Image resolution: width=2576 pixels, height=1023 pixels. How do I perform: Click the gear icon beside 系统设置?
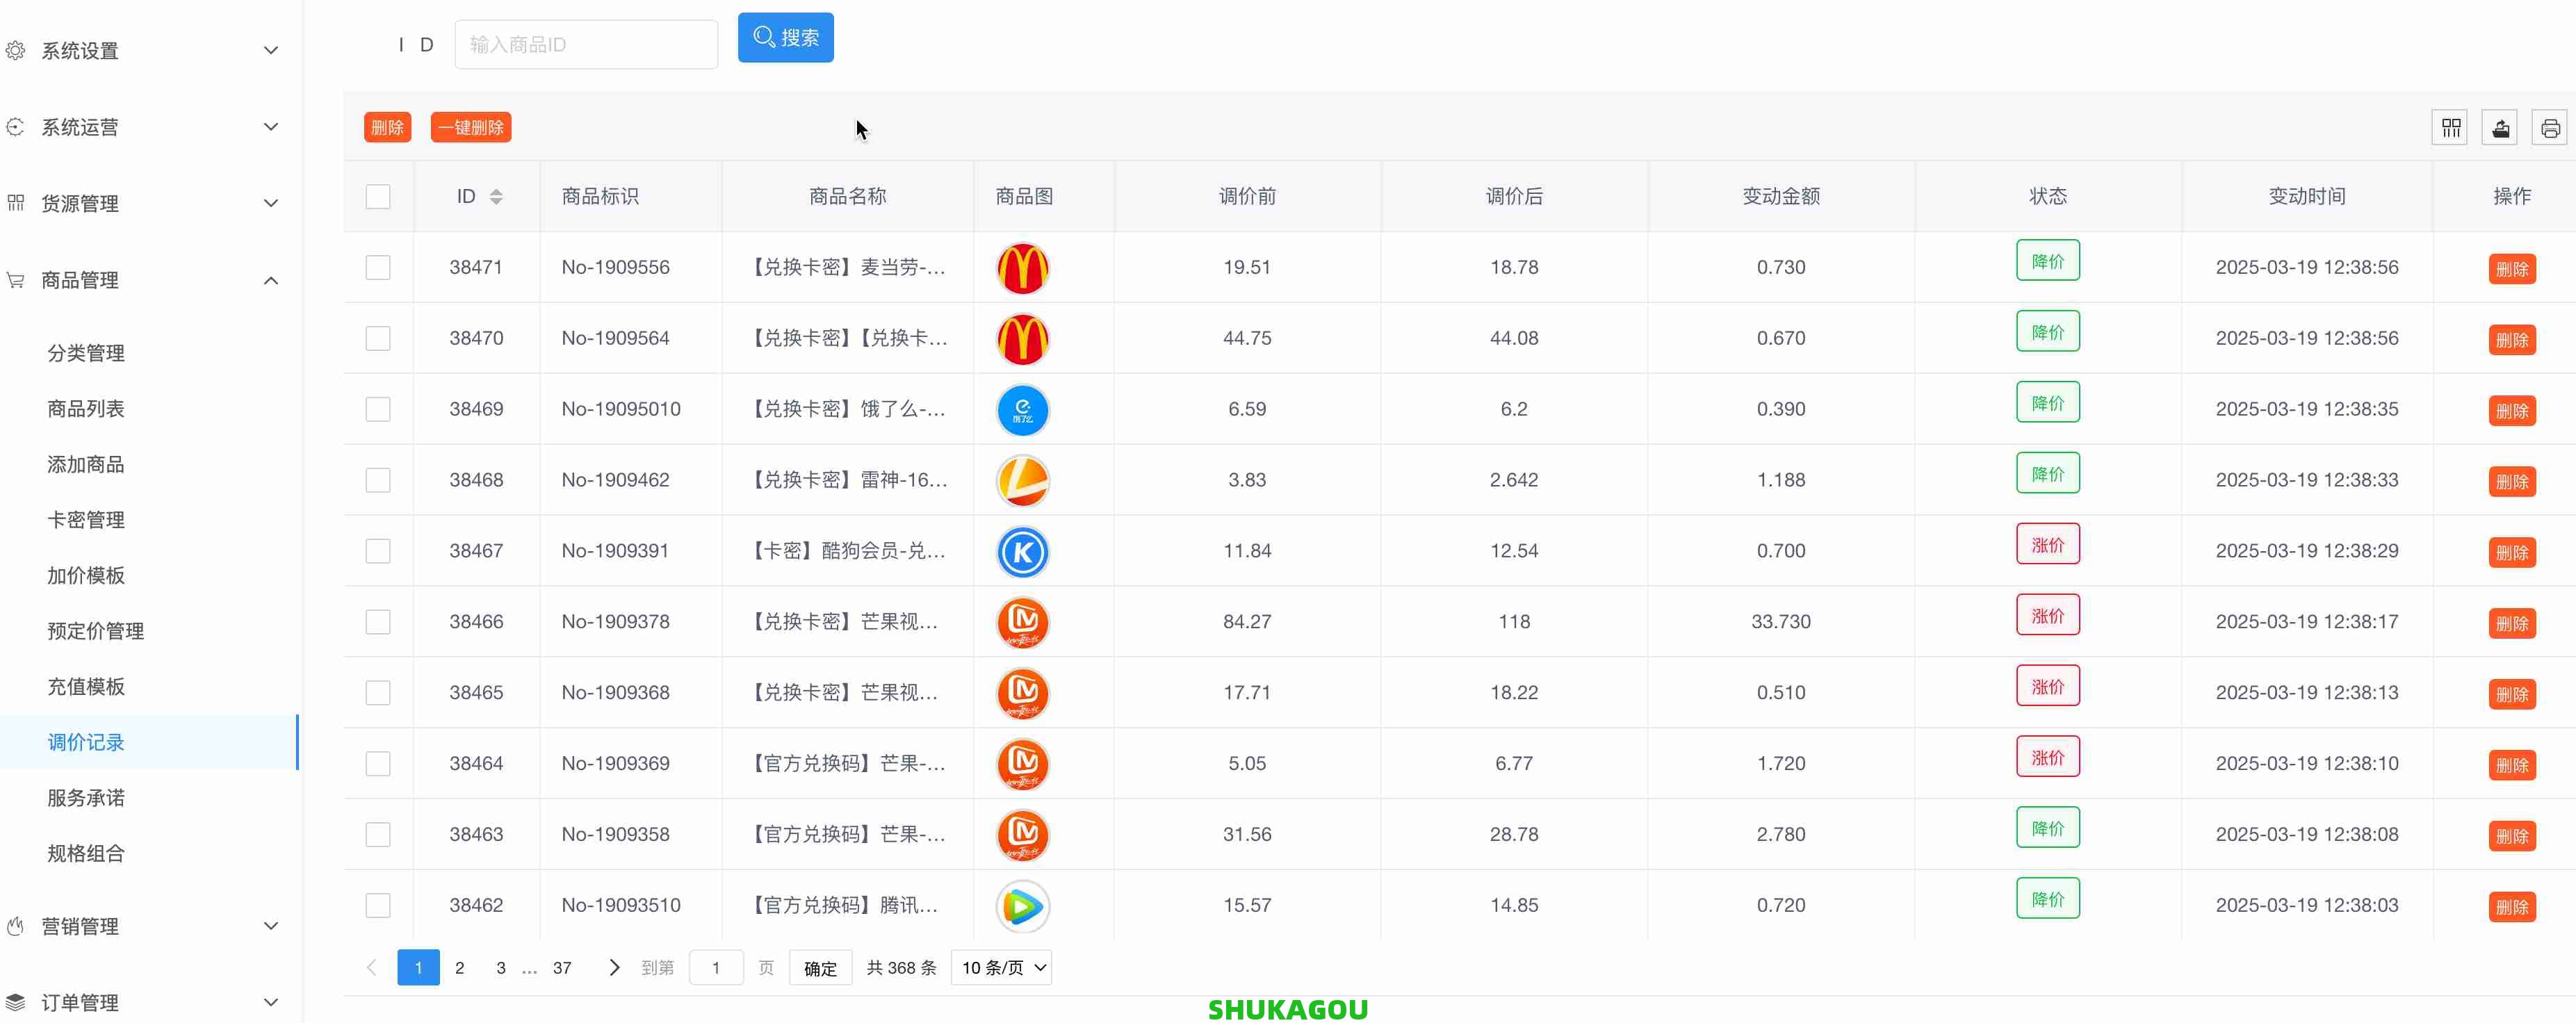coord(16,50)
